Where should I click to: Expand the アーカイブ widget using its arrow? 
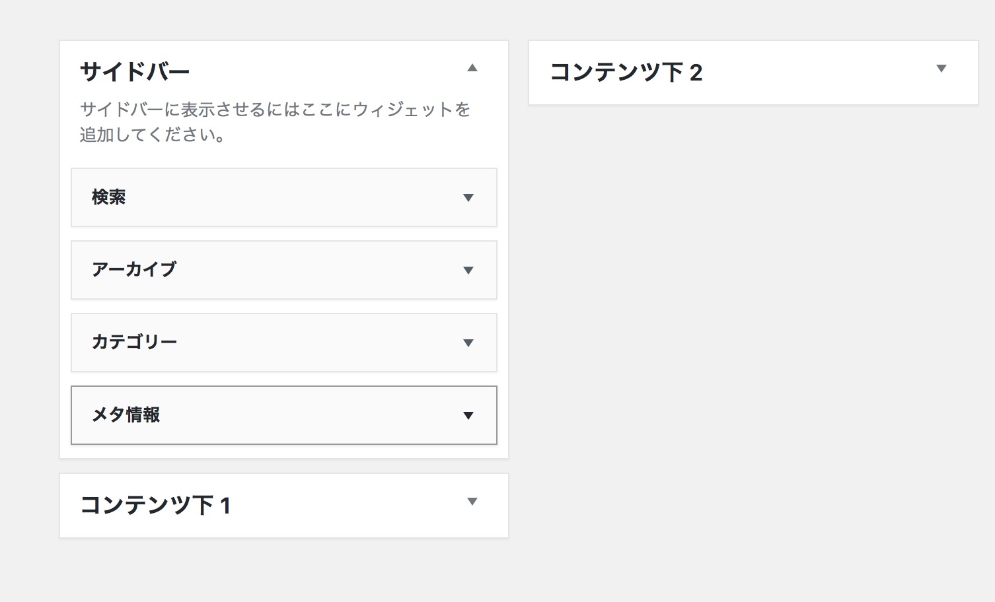point(468,271)
